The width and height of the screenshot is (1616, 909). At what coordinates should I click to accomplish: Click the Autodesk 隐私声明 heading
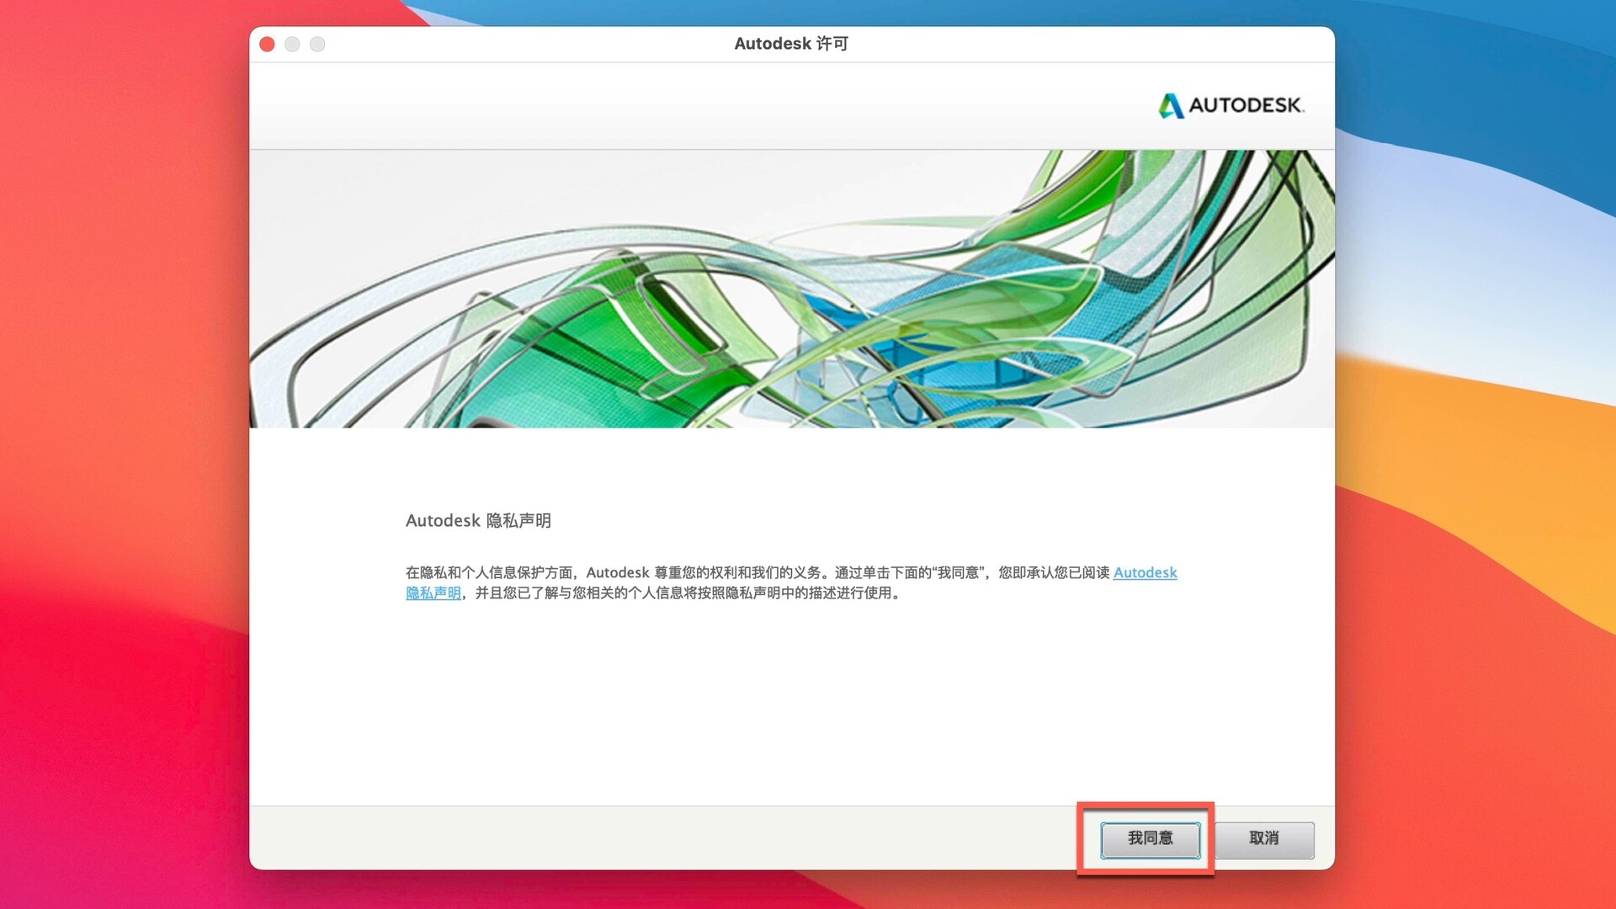click(478, 521)
